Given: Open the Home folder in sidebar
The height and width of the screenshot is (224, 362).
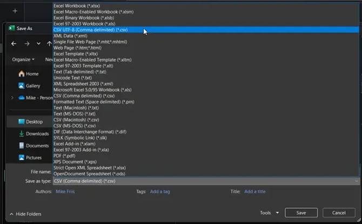Looking at the screenshot, I should (x=31, y=73).
